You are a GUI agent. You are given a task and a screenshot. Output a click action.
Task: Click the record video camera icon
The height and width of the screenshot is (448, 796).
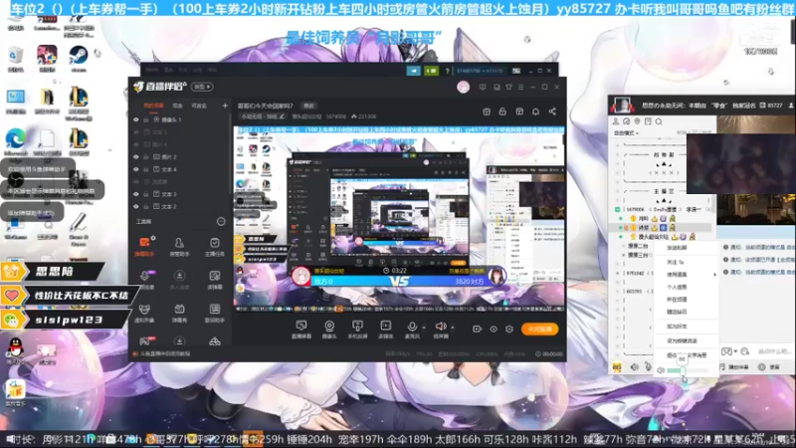(x=477, y=330)
